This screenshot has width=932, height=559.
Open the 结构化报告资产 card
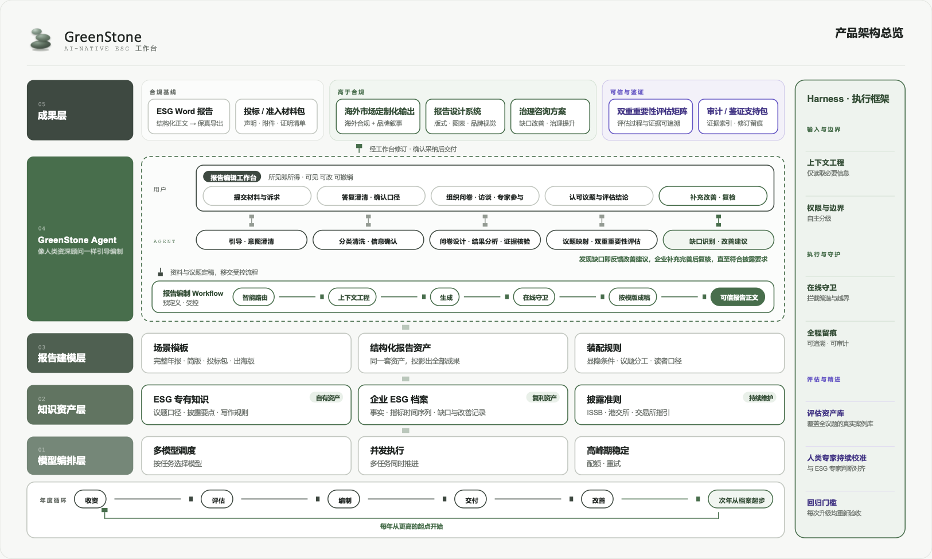(x=463, y=353)
